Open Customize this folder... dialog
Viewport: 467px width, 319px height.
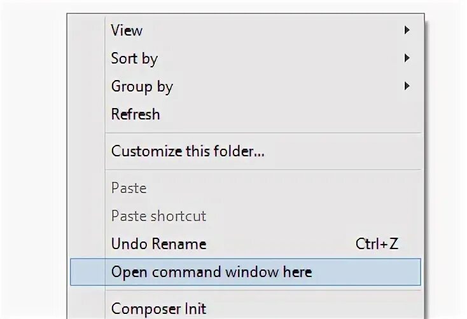pos(188,151)
